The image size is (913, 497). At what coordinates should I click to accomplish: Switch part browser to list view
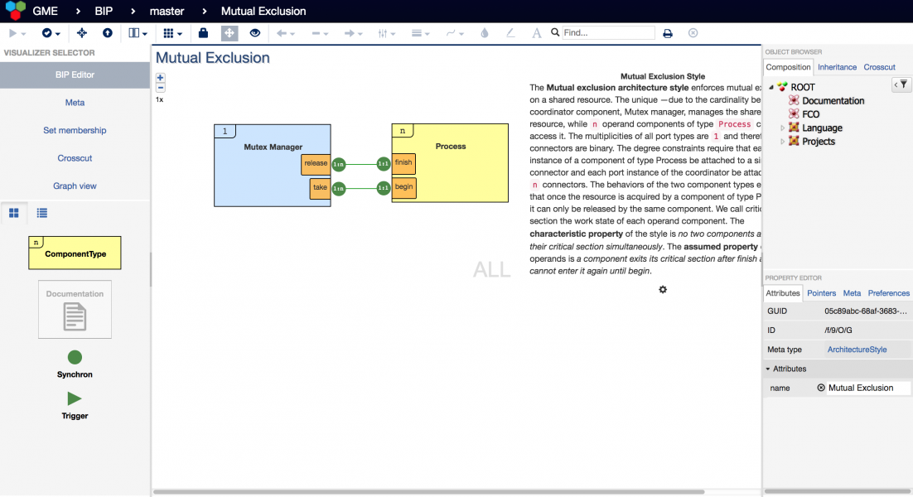pos(42,213)
